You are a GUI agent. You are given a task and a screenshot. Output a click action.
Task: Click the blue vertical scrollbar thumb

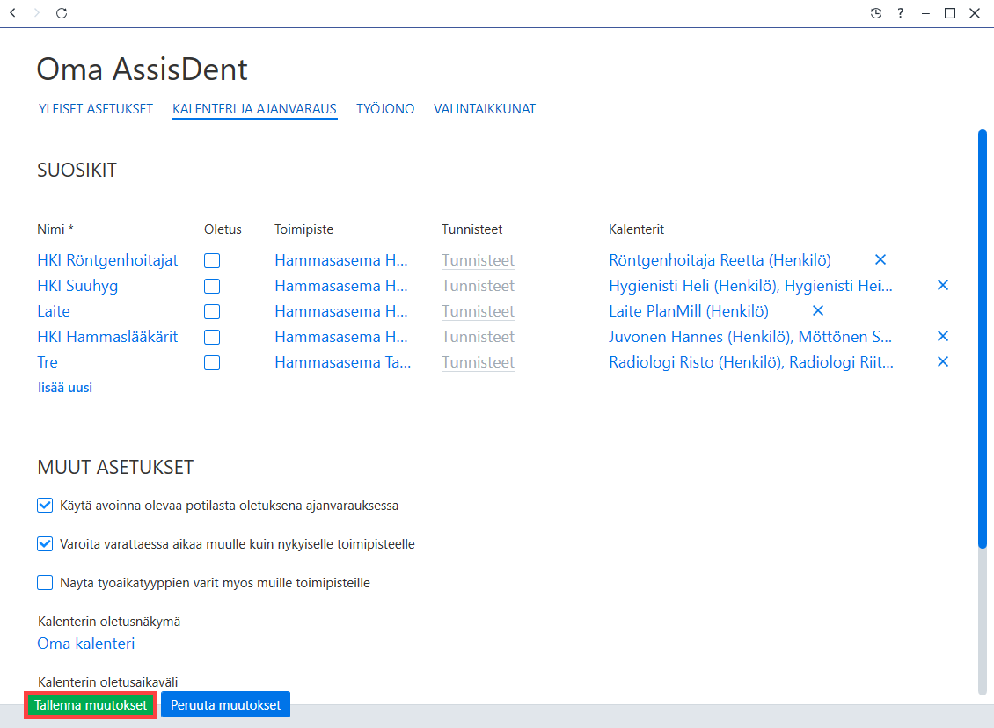click(982, 339)
